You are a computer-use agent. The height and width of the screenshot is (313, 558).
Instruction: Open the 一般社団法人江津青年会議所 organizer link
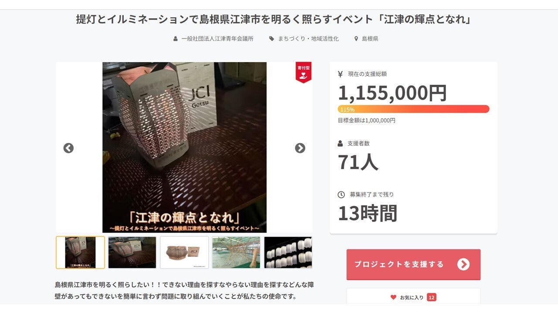(x=218, y=39)
